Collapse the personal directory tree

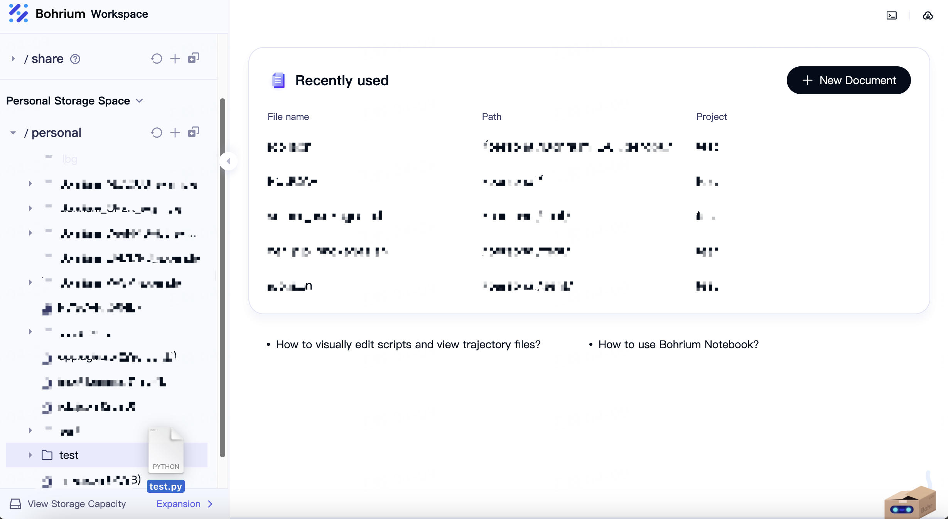click(x=13, y=132)
